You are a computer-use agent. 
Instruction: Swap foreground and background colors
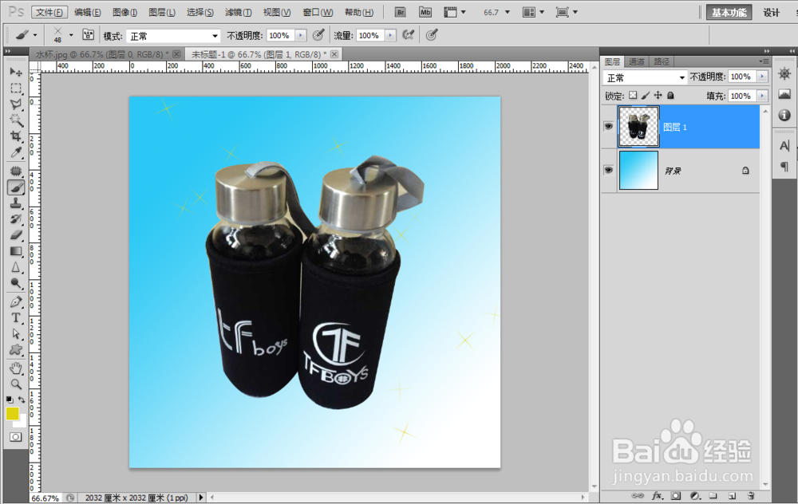[22, 400]
